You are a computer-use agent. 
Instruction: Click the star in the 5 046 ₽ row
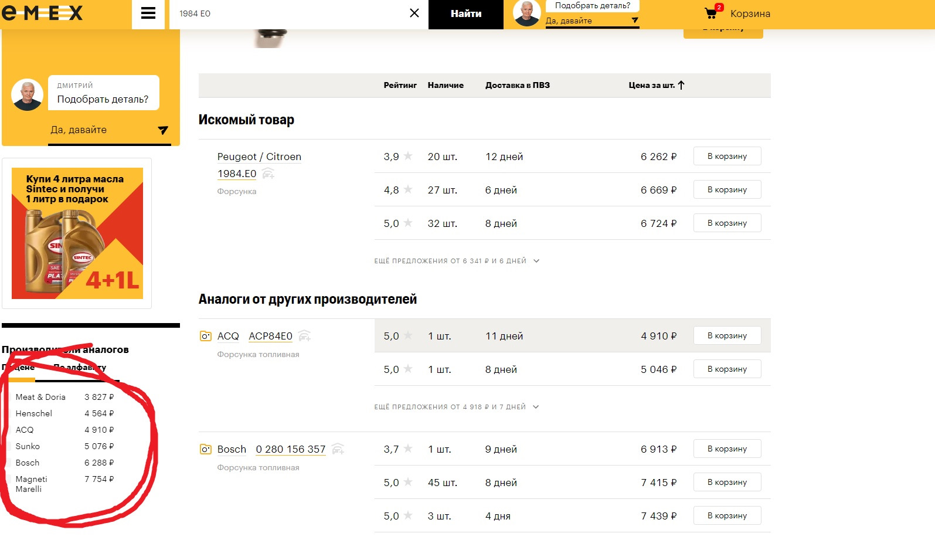408,369
